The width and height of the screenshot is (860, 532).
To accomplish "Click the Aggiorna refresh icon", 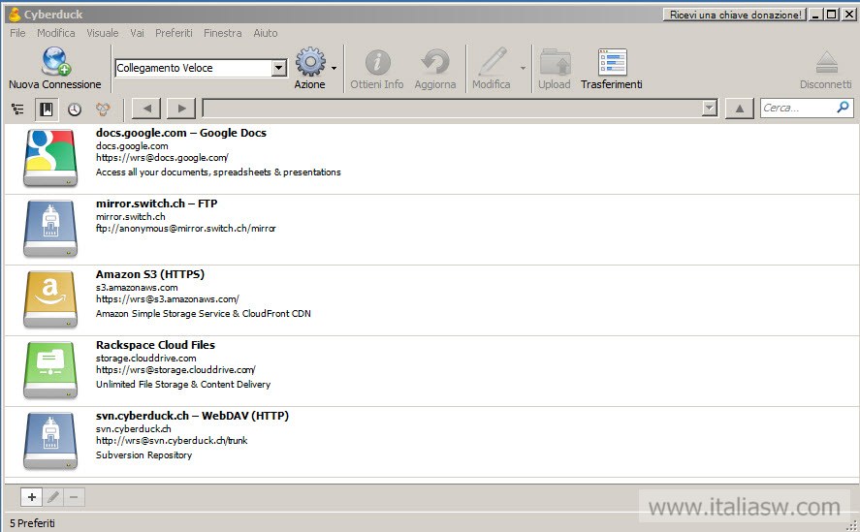I will [x=435, y=62].
